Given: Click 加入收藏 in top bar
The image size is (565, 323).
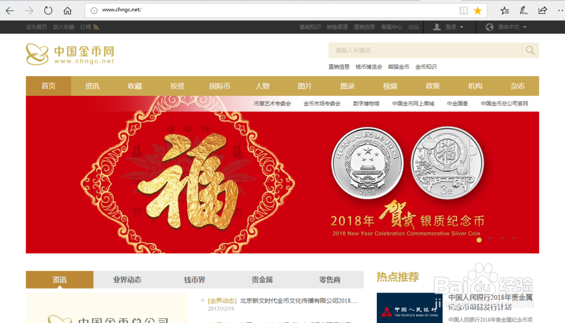Looking at the screenshot, I should point(63,27).
